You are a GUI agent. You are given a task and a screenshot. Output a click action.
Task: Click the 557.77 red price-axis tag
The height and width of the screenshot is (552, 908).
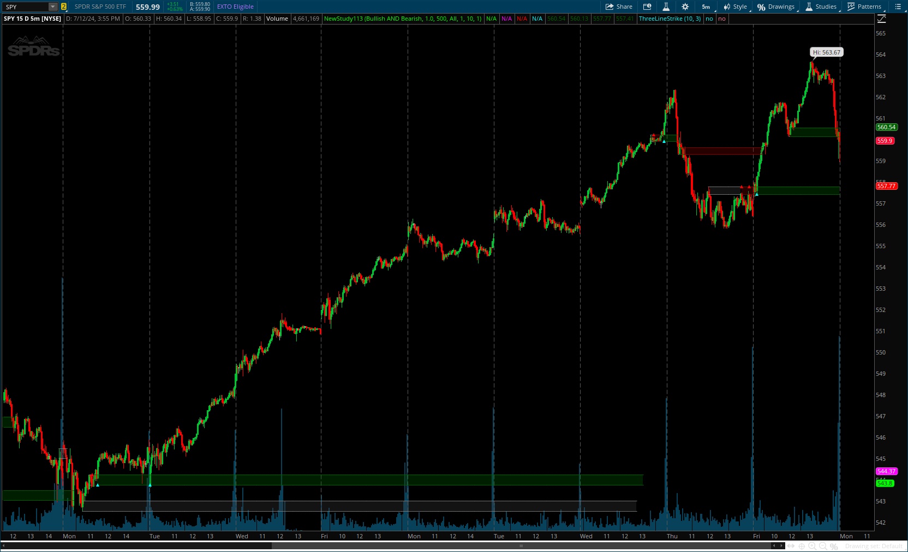tap(886, 186)
